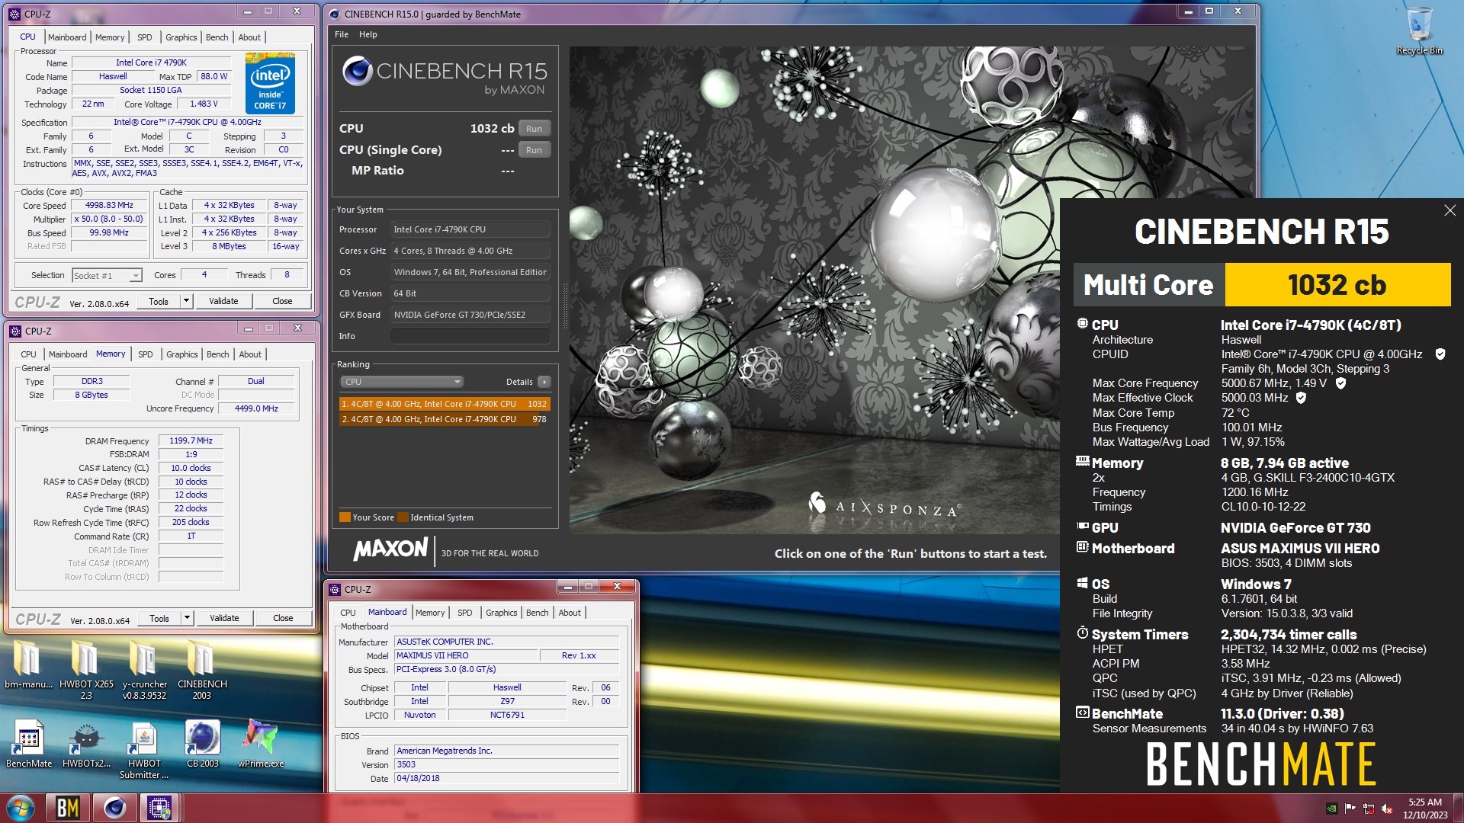Switch to Mainboard tab in top CPU-Z
The width and height of the screenshot is (1464, 823).
[x=67, y=37]
